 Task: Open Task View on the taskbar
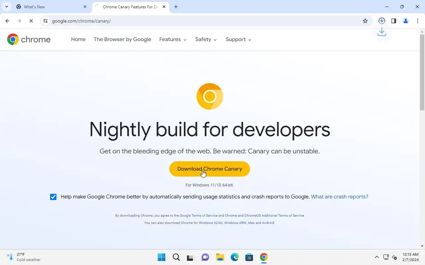(190, 257)
